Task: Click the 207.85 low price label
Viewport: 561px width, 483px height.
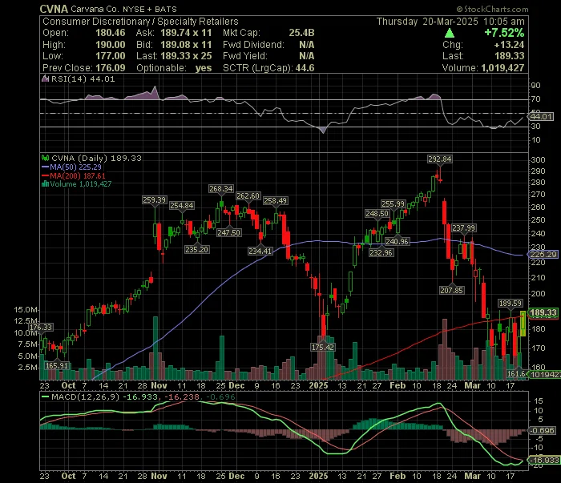Action: pyautogui.click(x=452, y=291)
